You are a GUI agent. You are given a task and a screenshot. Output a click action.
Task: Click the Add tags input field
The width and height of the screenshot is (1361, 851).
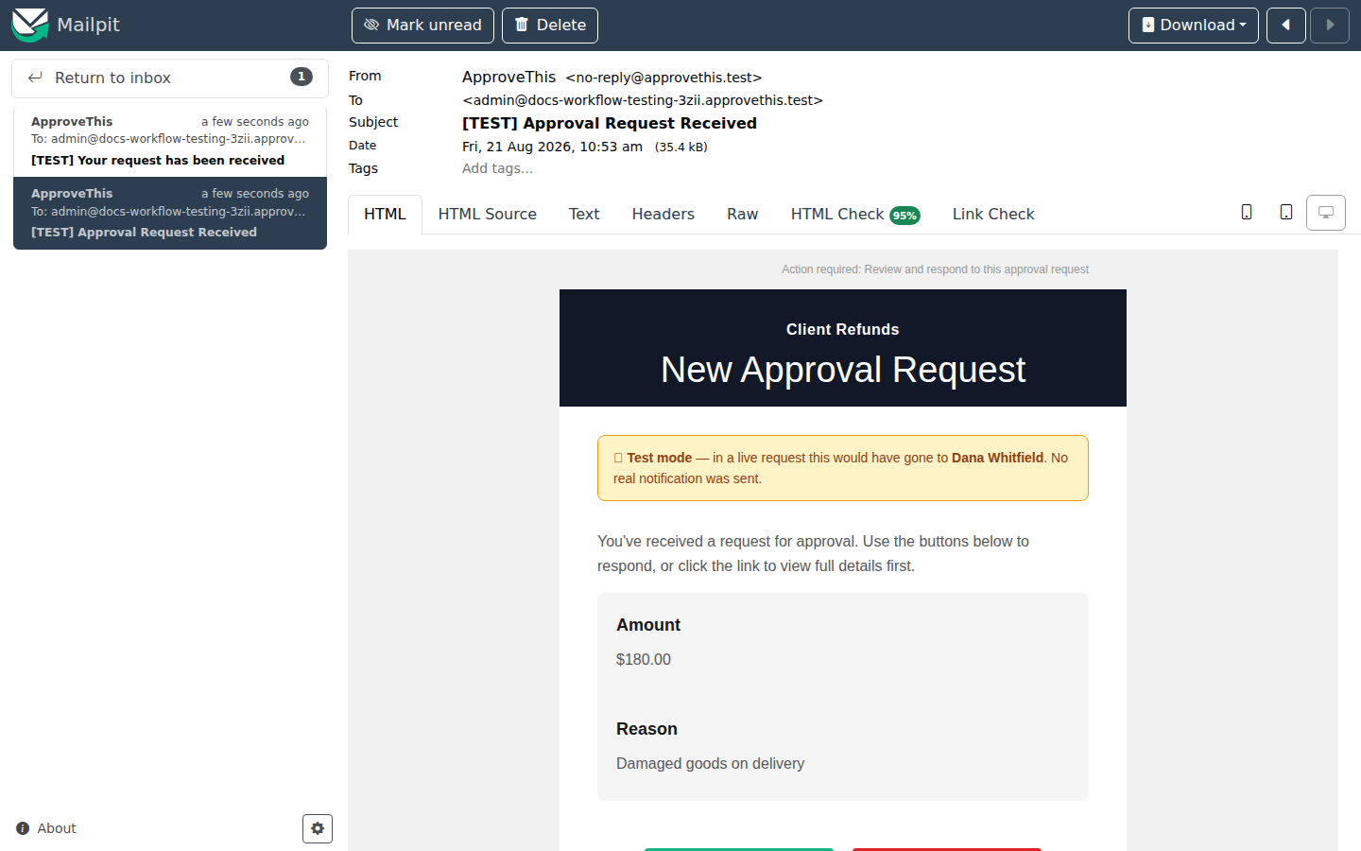pyautogui.click(x=497, y=168)
